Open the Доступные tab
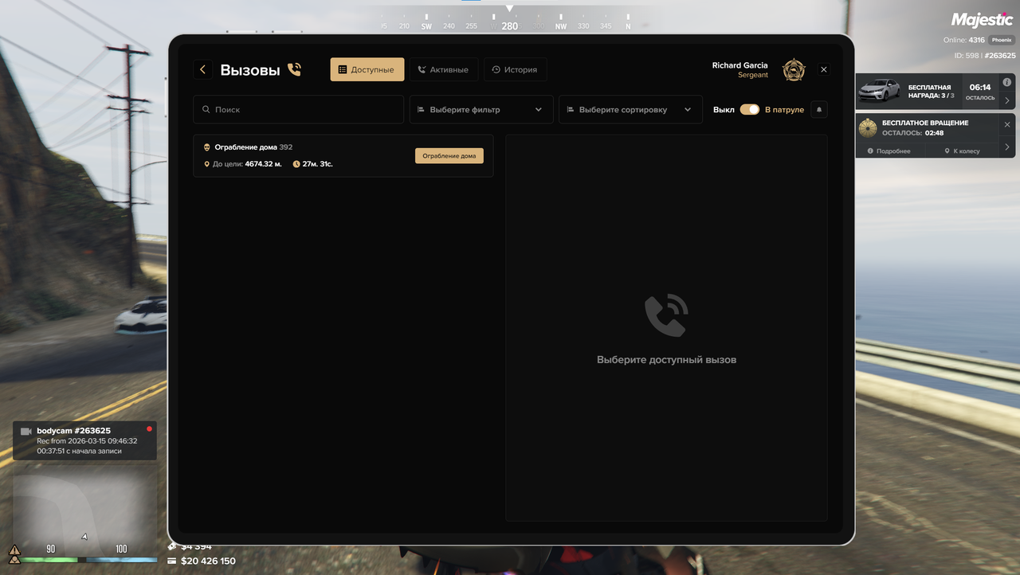 pos(367,69)
